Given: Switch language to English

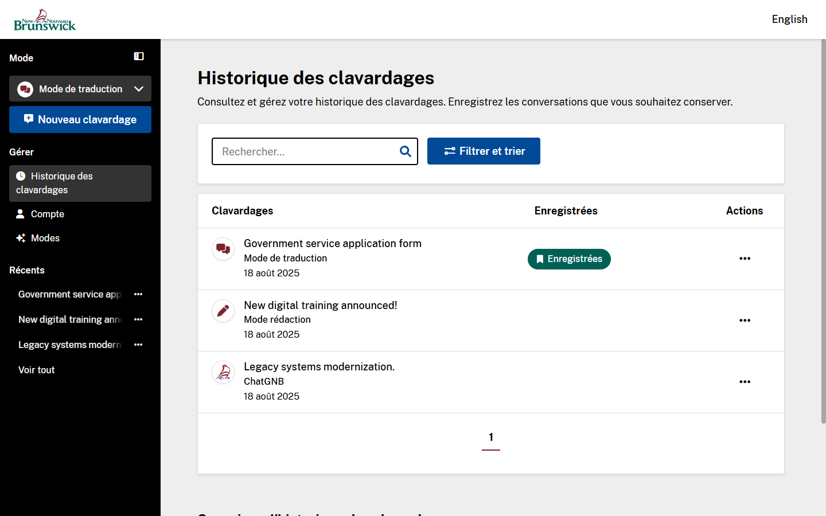Looking at the screenshot, I should coord(789,19).
